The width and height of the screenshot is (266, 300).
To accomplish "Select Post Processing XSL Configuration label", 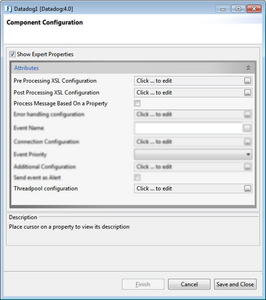I will click(x=56, y=92).
